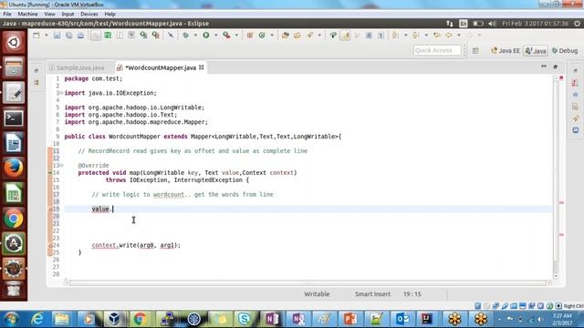Open the Ubuntu Dash home launcher

coord(14,42)
